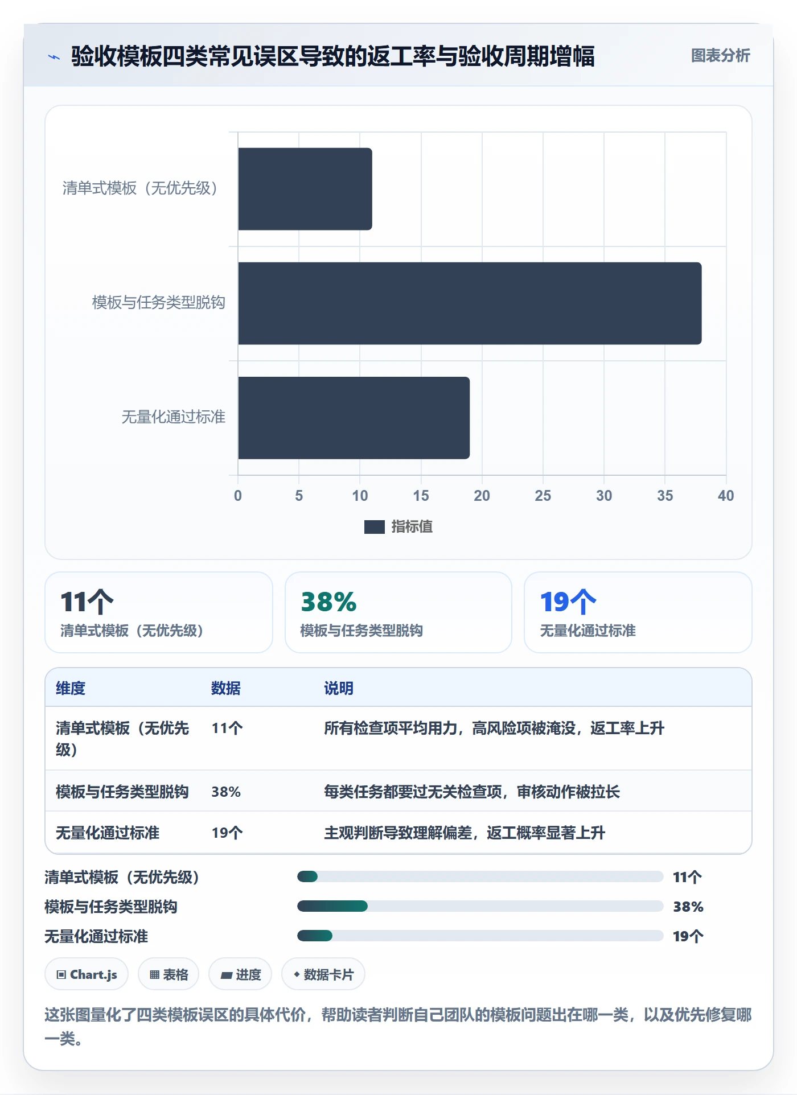Select the 无量化通过标准 chart bar
This screenshot has width=797, height=1095.
pyautogui.click(x=354, y=418)
